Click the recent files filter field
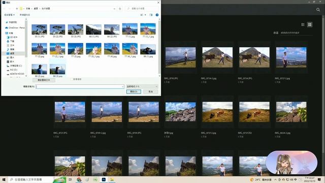 click(296, 33)
